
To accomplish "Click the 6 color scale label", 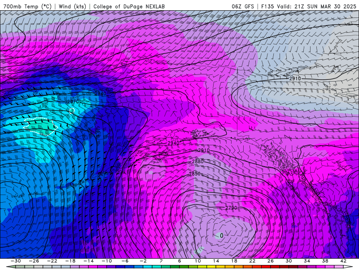I will coord(179,261).
